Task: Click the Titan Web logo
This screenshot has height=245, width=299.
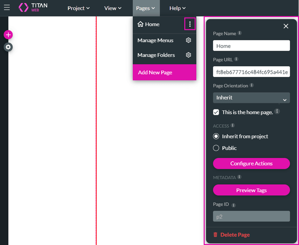Action: 33,8
